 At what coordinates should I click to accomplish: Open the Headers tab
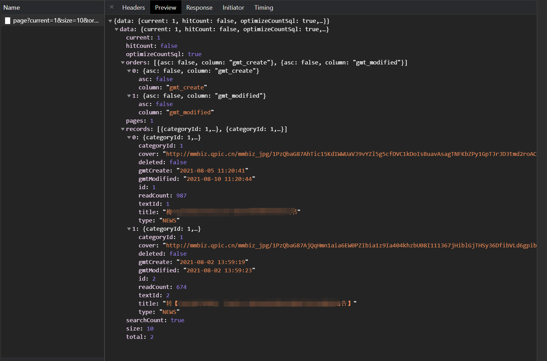coord(133,8)
